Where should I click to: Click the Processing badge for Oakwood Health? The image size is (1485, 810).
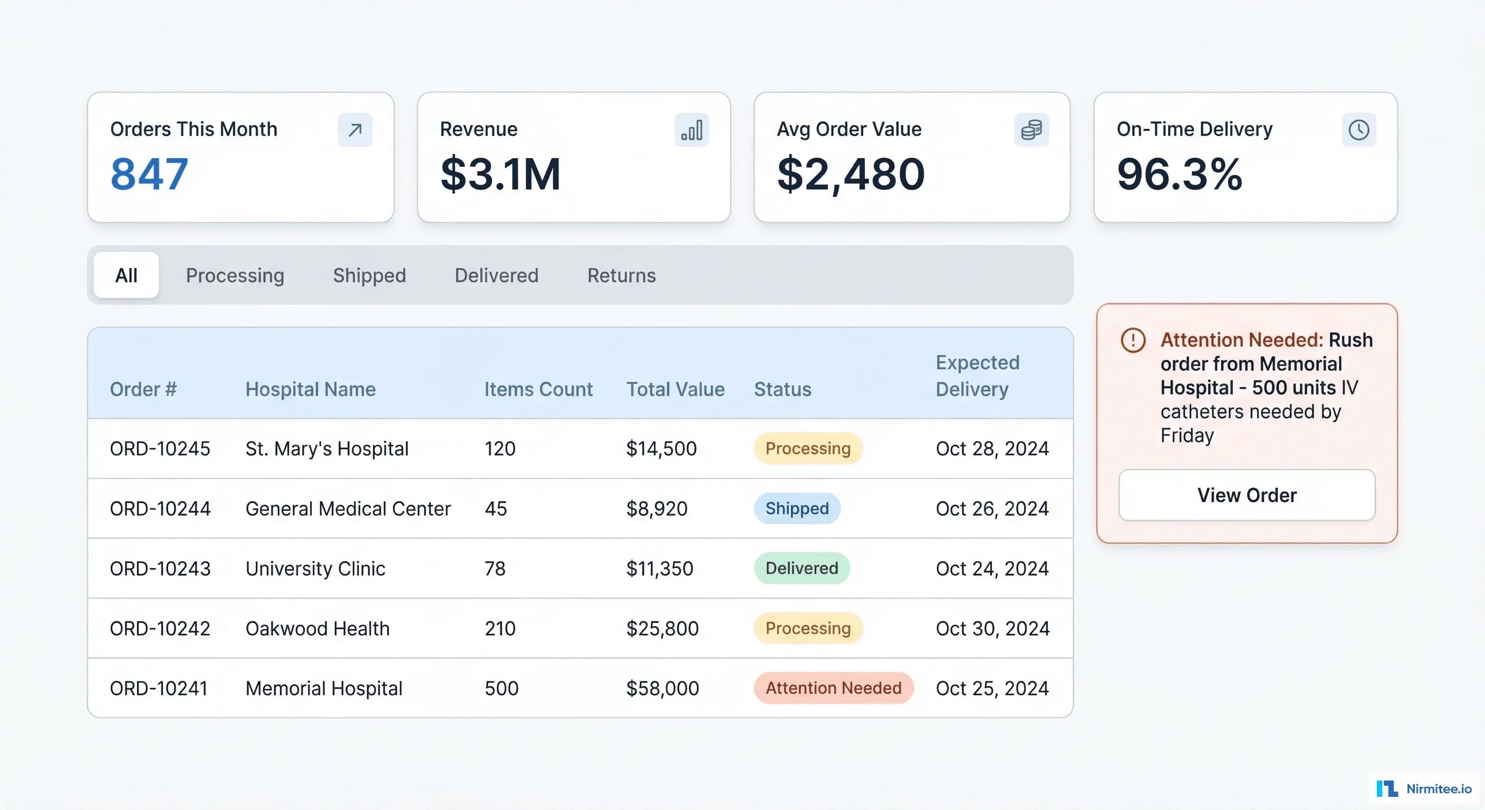point(808,629)
